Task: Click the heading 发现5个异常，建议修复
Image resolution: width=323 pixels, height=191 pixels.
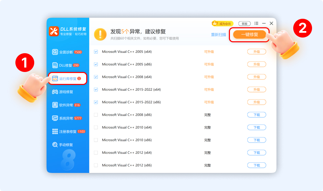Action: click(x=138, y=31)
